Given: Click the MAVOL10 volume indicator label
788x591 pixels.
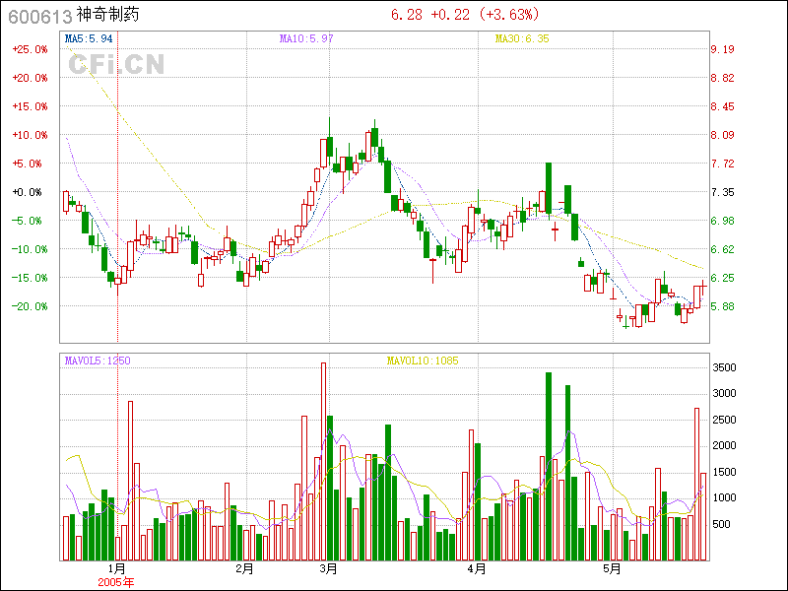Looking at the screenshot, I should [x=424, y=361].
